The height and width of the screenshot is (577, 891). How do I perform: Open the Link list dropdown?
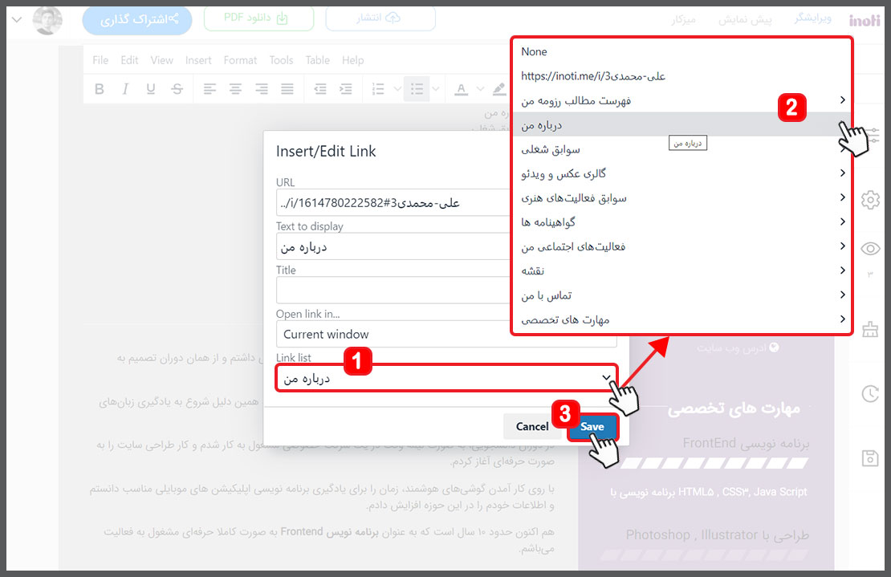click(x=446, y=378)
